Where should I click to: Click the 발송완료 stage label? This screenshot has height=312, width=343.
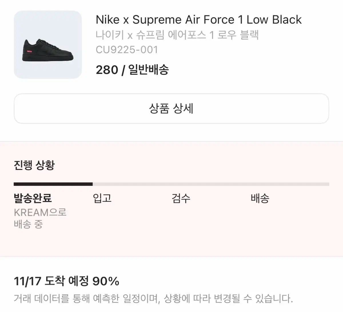[x=33, y=198]
